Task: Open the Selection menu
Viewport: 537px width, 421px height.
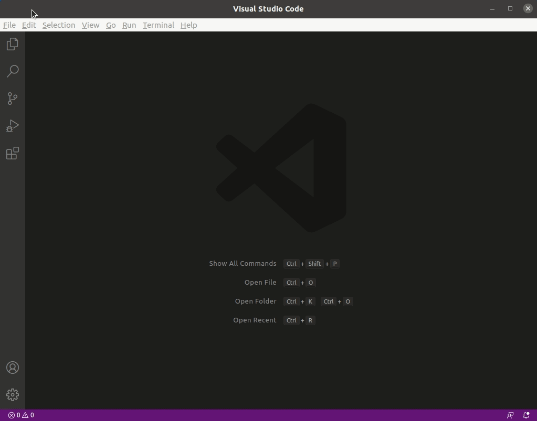Action: click(59, 25)
